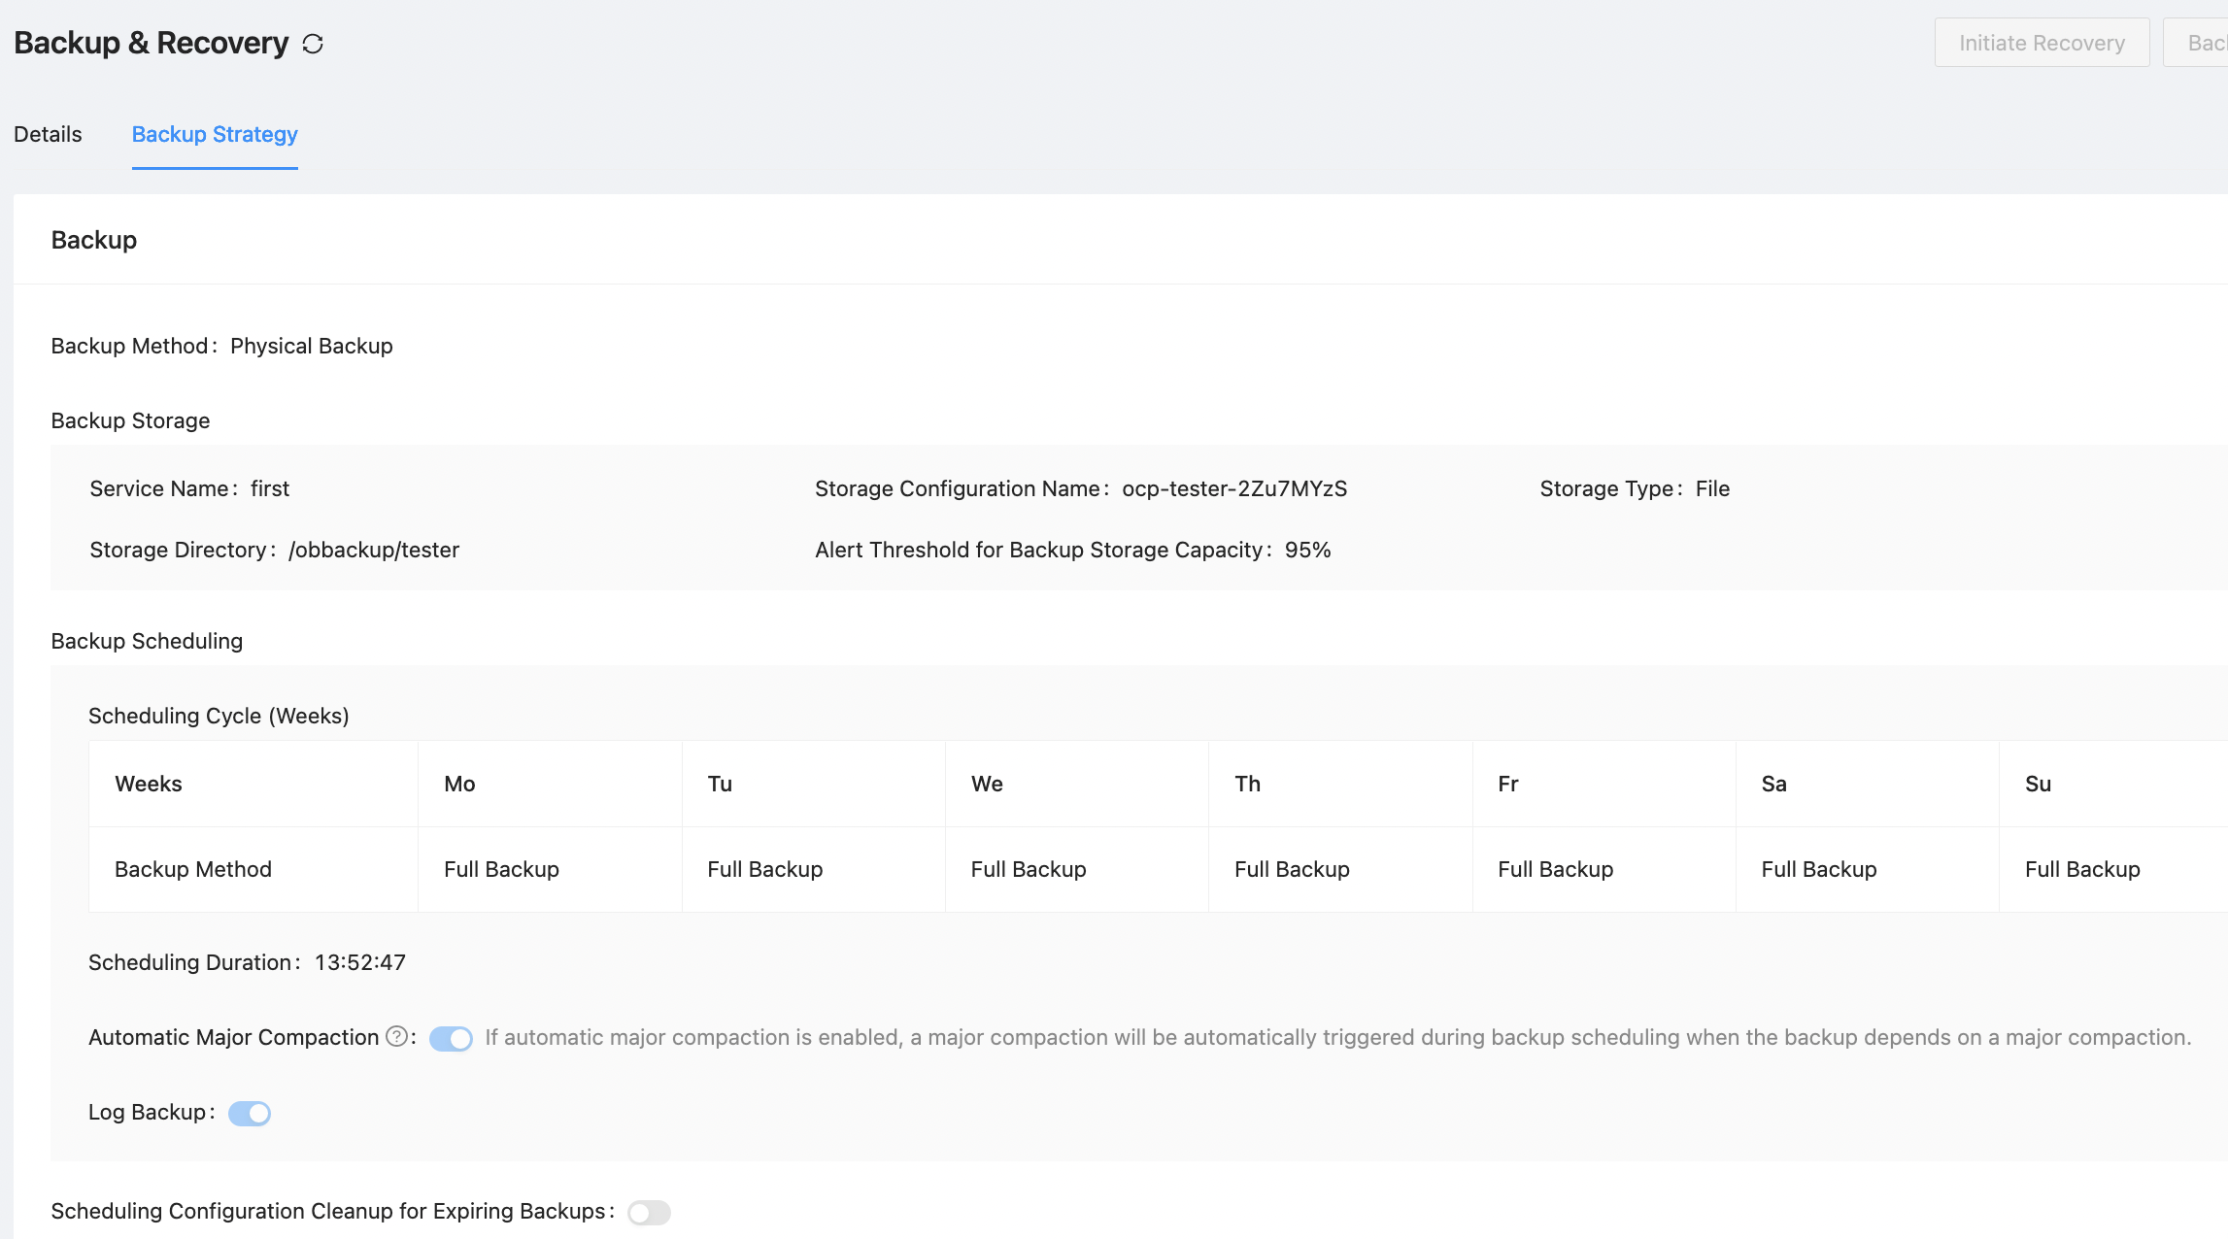Click Full Backup cell under We
This screenshot has height=1239, width=2228.
click(1028, 869)
